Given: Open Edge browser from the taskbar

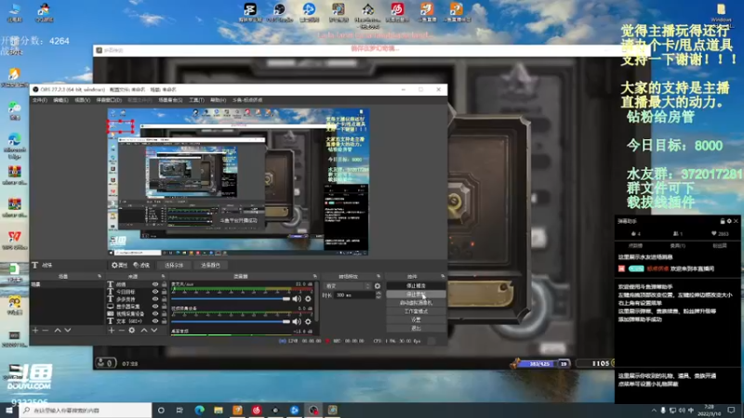Looking at the screenshot, I should [199, 410].
